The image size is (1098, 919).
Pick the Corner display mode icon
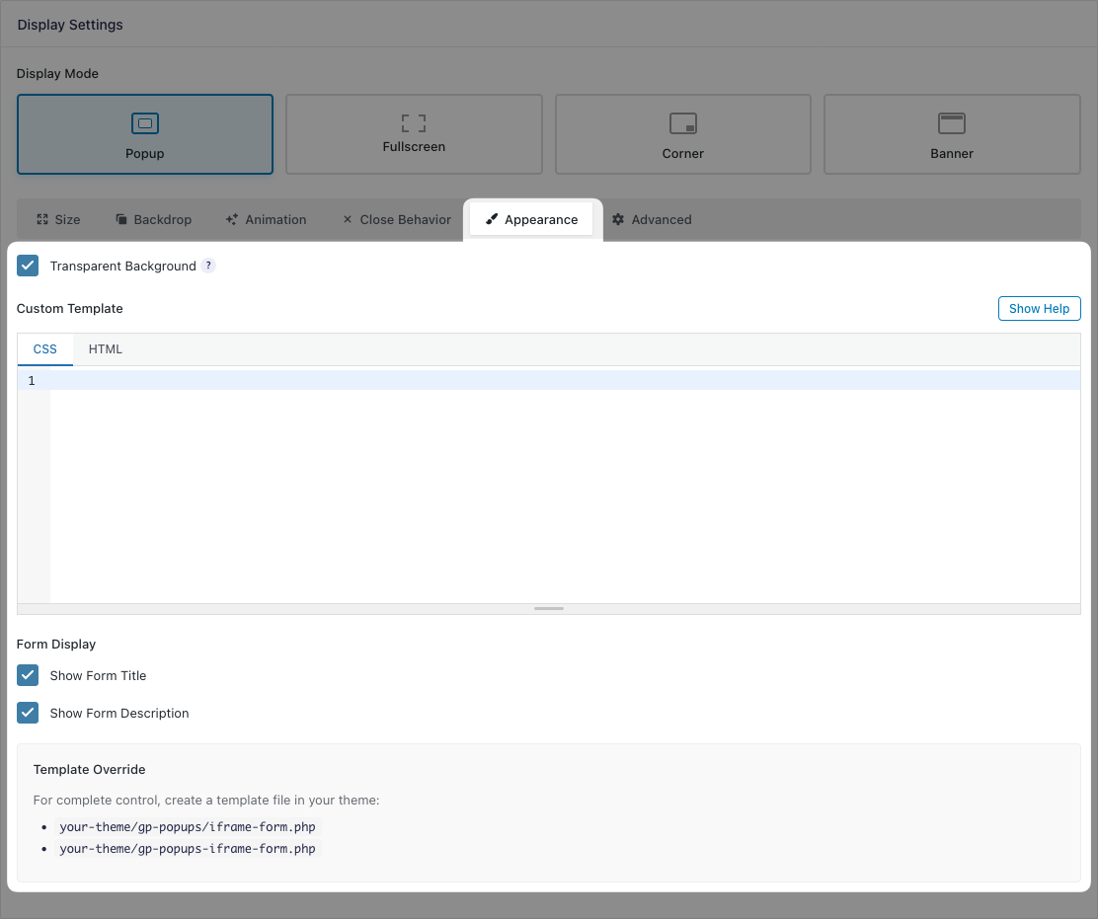(683, 123)
